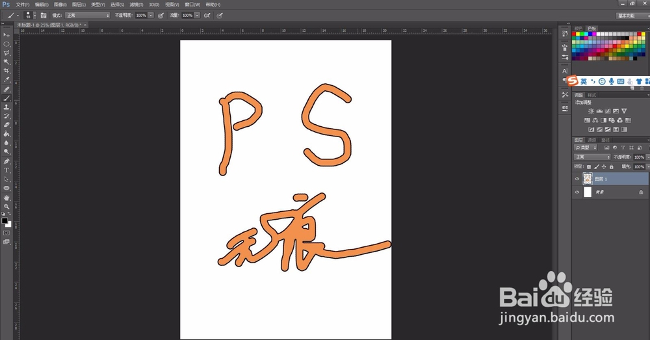Open the 不透明度 opacity slider arrow in options bar

(151, 16)
